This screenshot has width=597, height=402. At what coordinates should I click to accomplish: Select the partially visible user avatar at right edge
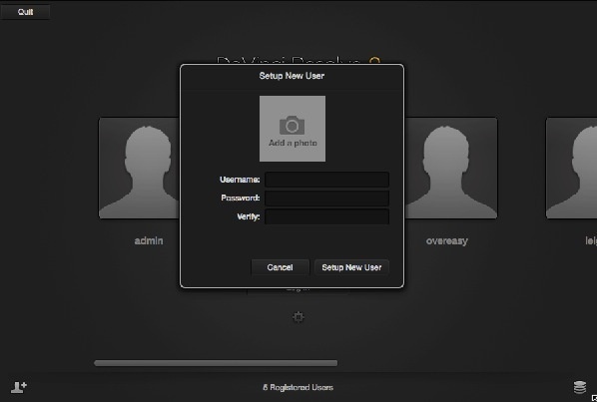point(571,169)
